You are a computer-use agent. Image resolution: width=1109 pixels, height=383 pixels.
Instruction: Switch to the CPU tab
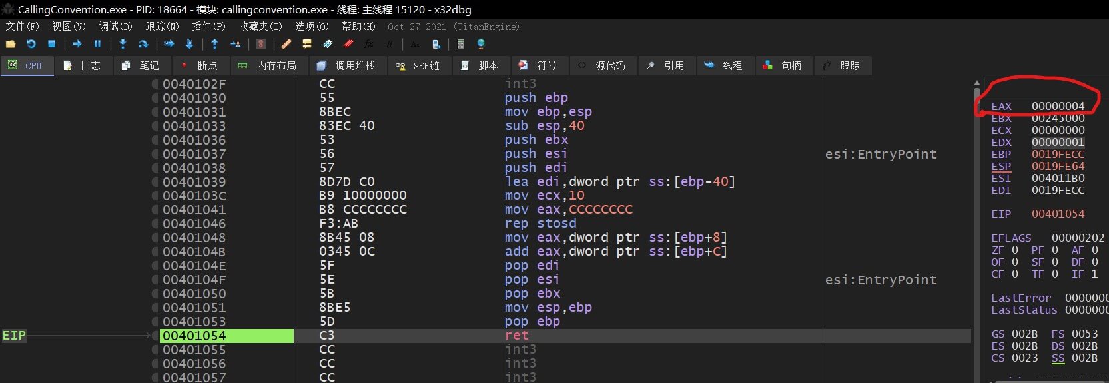[x=27, y=65]
